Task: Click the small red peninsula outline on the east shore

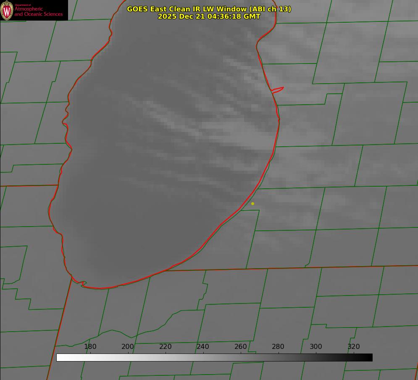Action: coord(278,89)
